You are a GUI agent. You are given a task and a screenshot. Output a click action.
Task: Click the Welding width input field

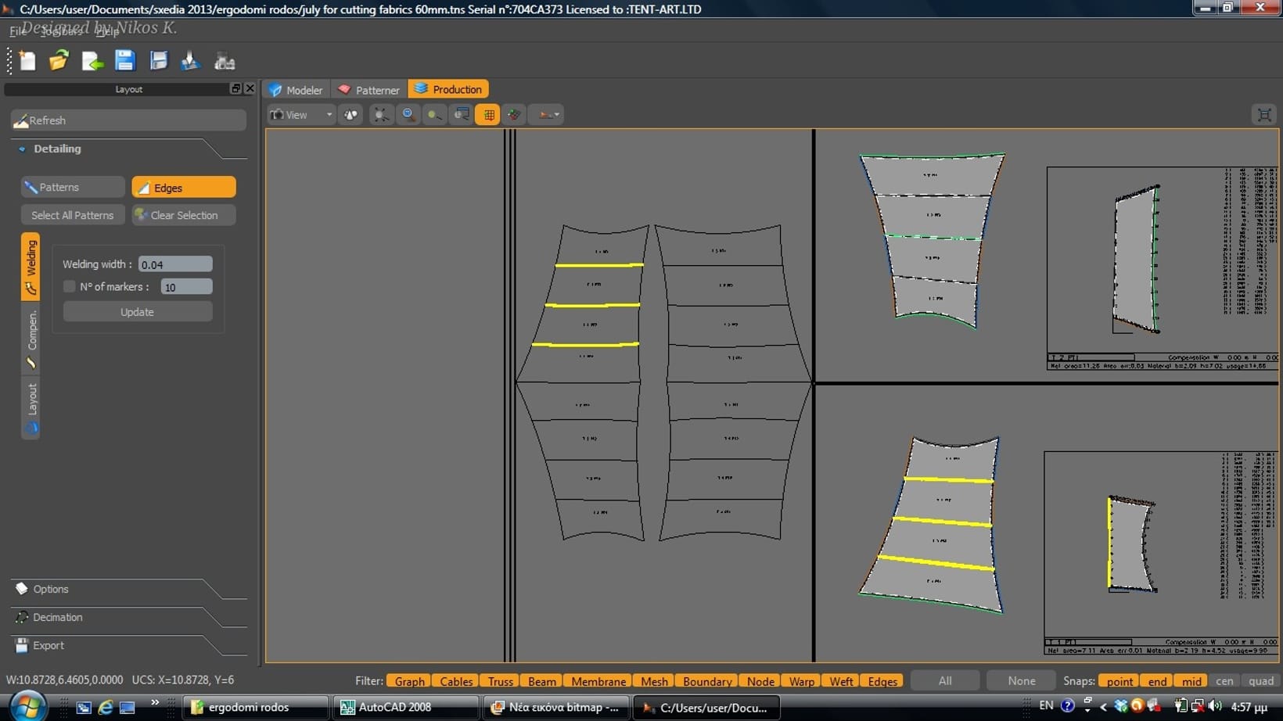175,264
